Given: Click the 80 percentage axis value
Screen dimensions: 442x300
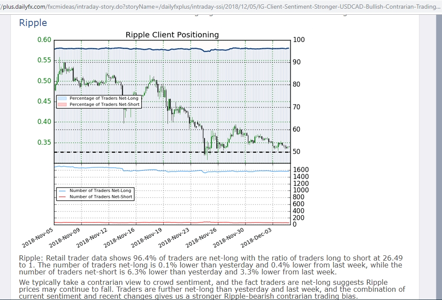Looking at the screenshot, I should pos(297,85).
